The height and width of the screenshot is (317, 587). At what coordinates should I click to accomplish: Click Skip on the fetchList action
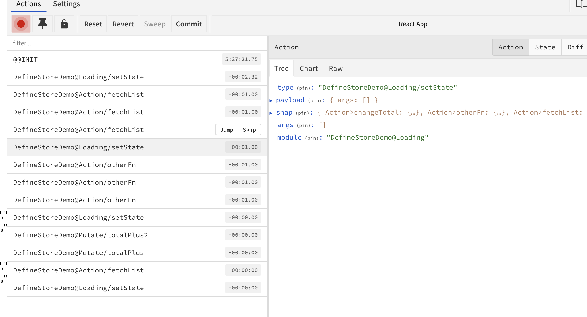(x=249, y=130)
